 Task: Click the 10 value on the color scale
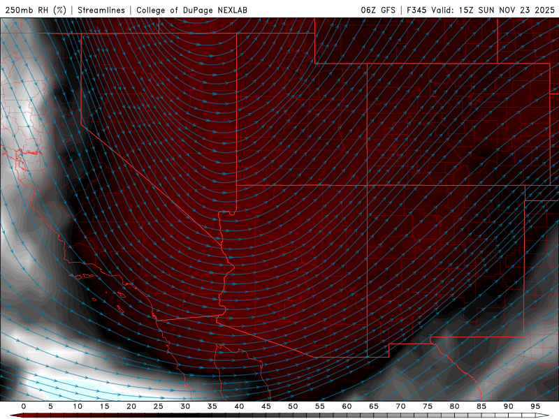coord(78,406)
